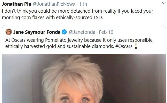The height and width of the screenshot is (103, 167).
Task: Click the blue verified badge
Action: [64, 32]
